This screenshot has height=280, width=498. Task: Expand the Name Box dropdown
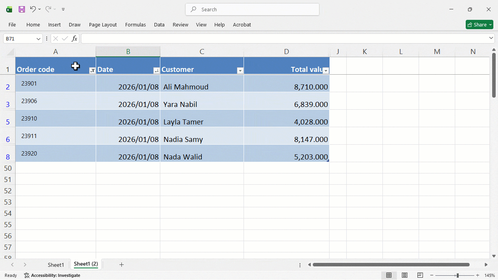39,38
